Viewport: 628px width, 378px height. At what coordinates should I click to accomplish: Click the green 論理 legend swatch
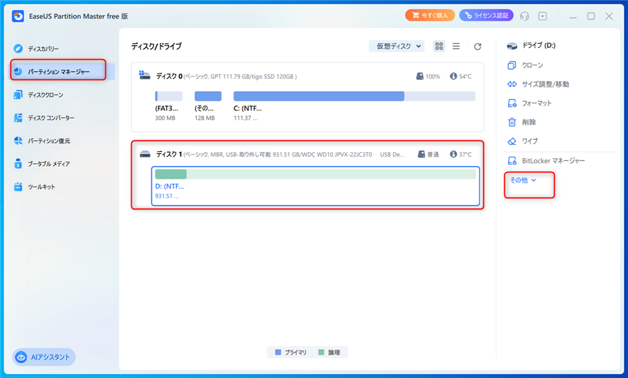tap(321, 352)
